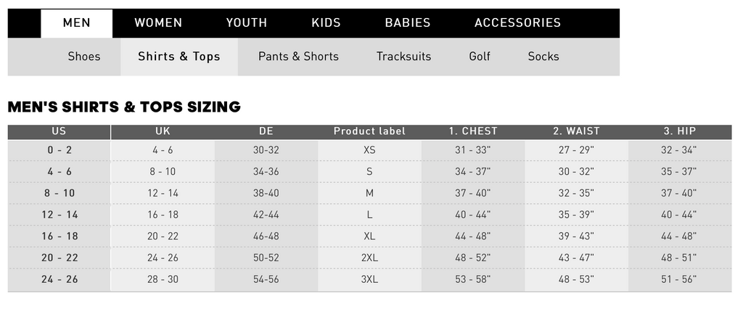Screen dimensions: 743x312
Task: Open the YOUTH category tab
Action: [x=247, y=23]
